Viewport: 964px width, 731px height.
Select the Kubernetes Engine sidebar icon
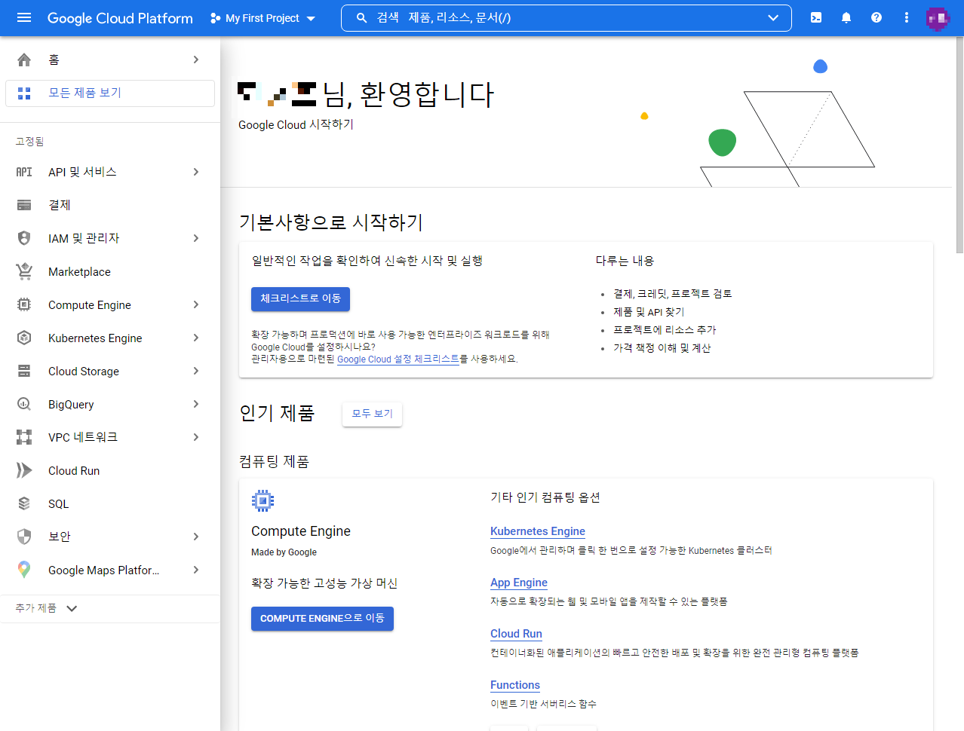[x=23, y=338]
